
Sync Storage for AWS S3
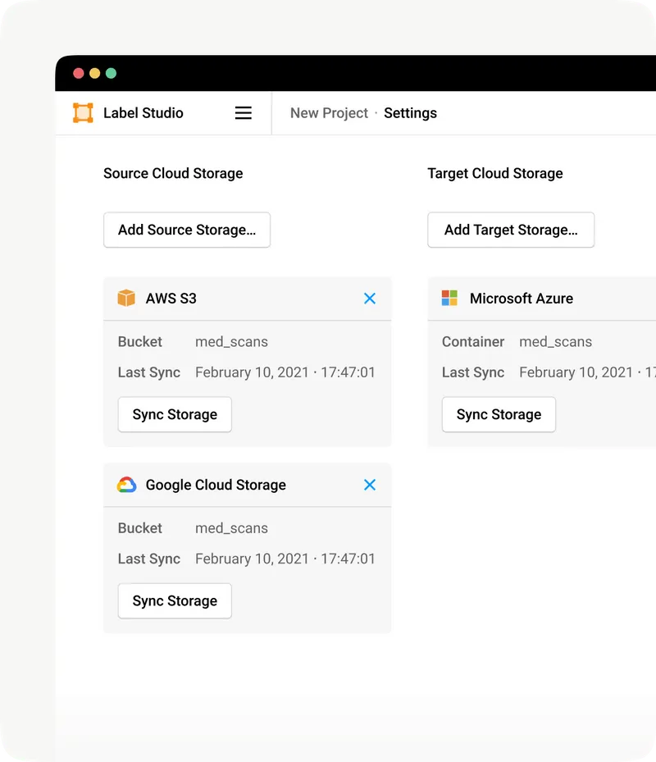[175, 415]
